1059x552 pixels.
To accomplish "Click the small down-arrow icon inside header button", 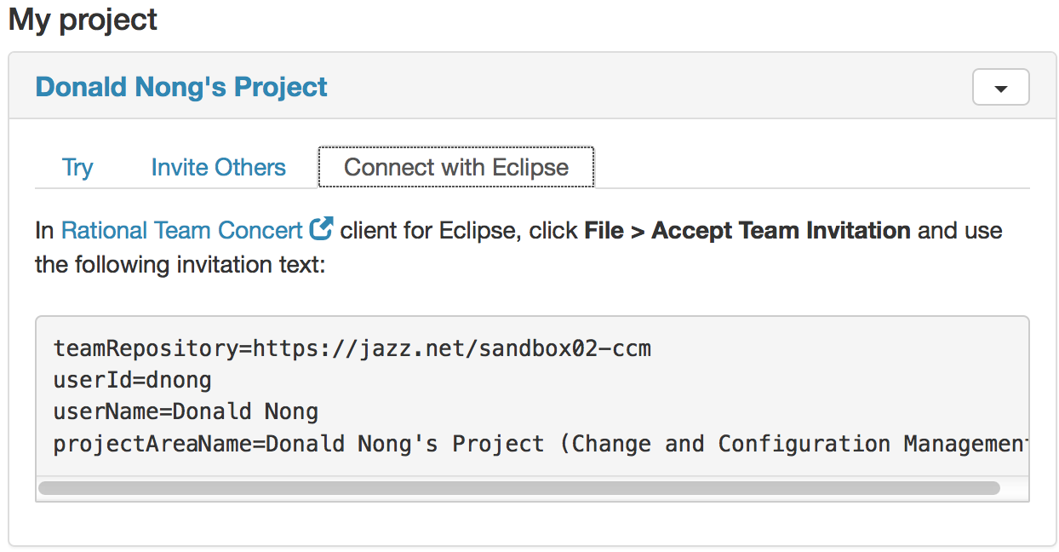I will tap(1001, 89).
